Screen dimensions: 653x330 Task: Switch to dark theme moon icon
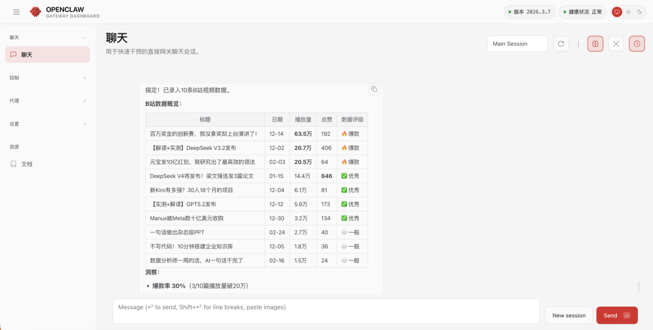[640, 11]
